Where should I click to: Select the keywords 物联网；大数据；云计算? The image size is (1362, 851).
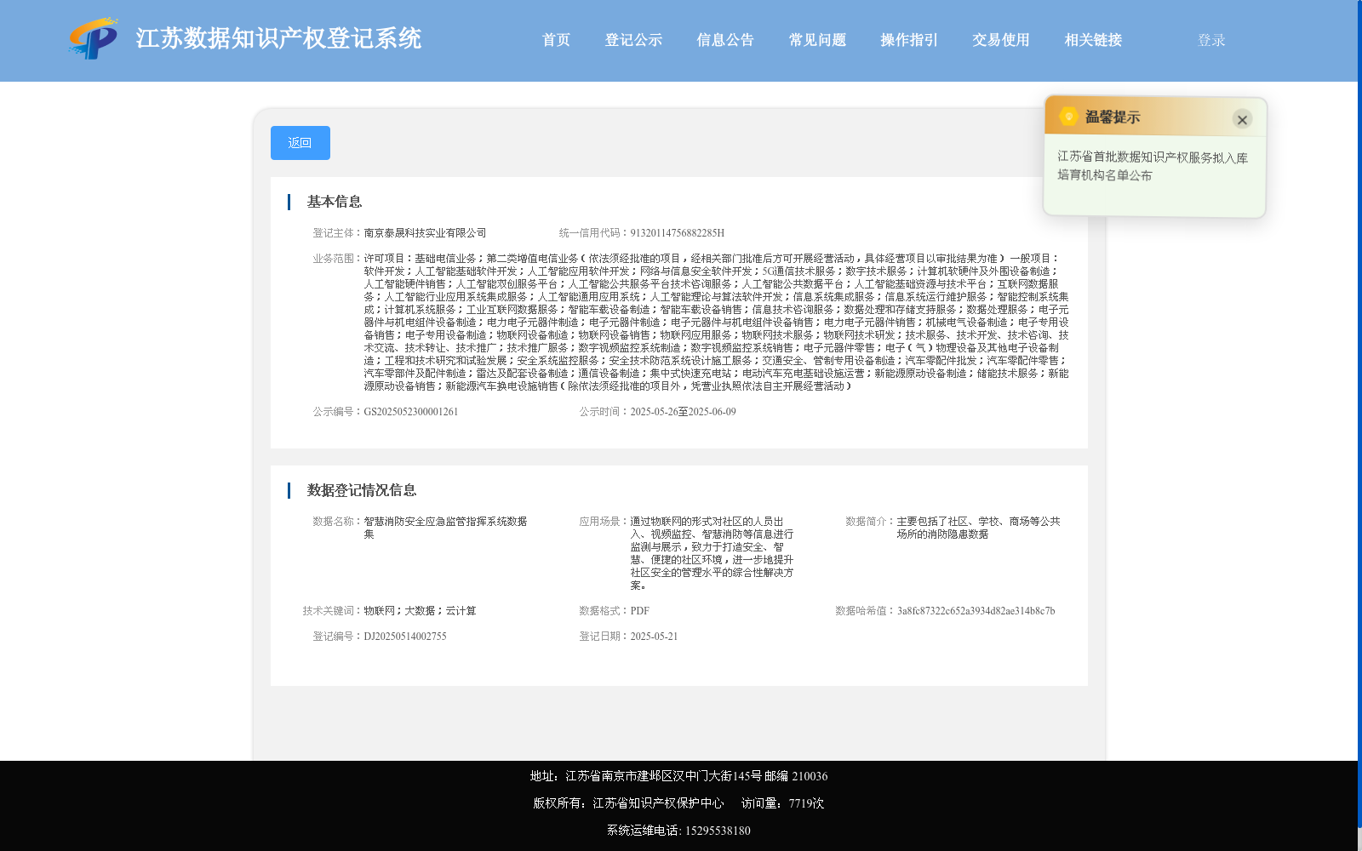420,611
